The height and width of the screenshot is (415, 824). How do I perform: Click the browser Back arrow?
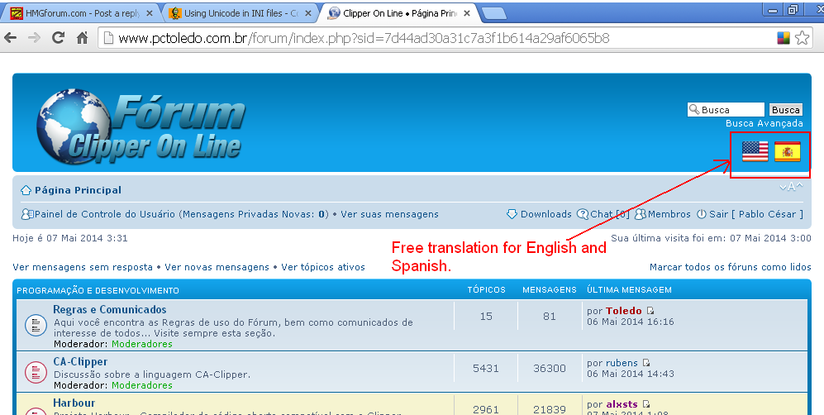coord(10,38)
